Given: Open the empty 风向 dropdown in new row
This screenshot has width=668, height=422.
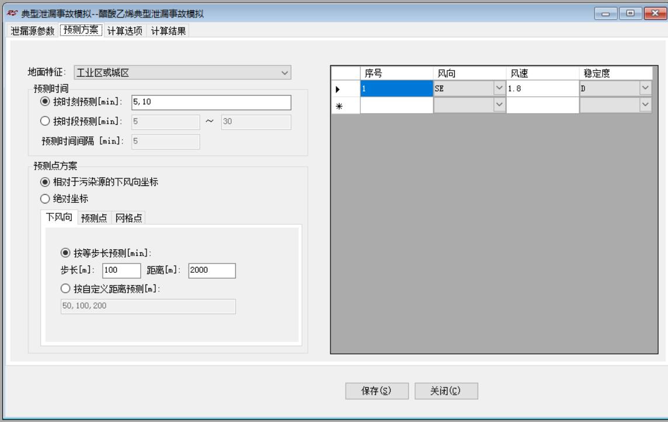Looking at the screenshot, I should click(x=499, y=105).
